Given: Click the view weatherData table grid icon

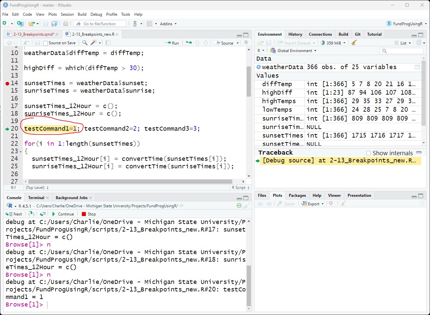Looking at the screenshot, I should coord(417,67).
